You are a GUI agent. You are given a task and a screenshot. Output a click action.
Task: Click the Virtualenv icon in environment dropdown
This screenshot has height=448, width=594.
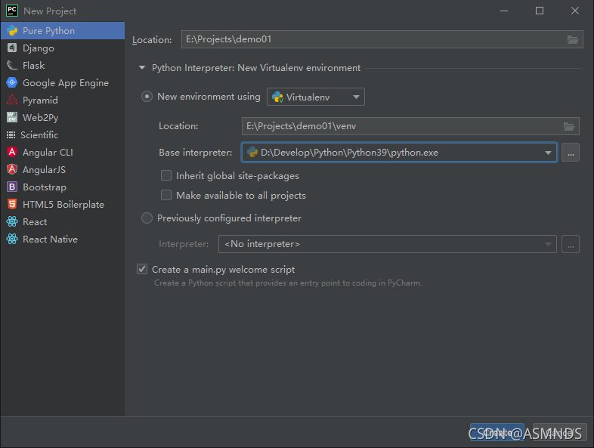coord(277,97)
